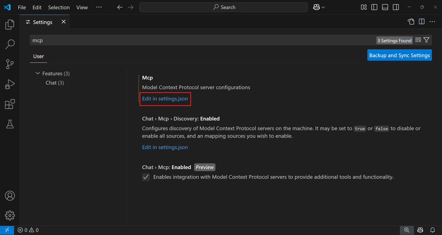Open editor More Actions ellipsis
This screenshot has height=235, width=442.
point(432,22)
